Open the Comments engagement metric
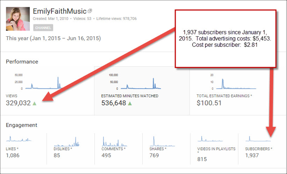Screen dimensions: 287x174 coord(113,149)
